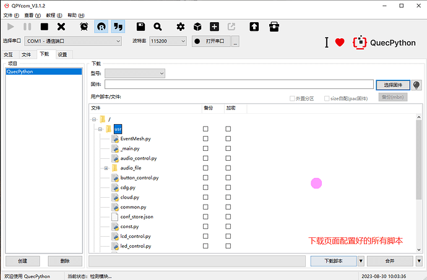Screen dimensions: 427x280
Task: Click the 3D cube toolbar icon
Action: pos(197,27)
